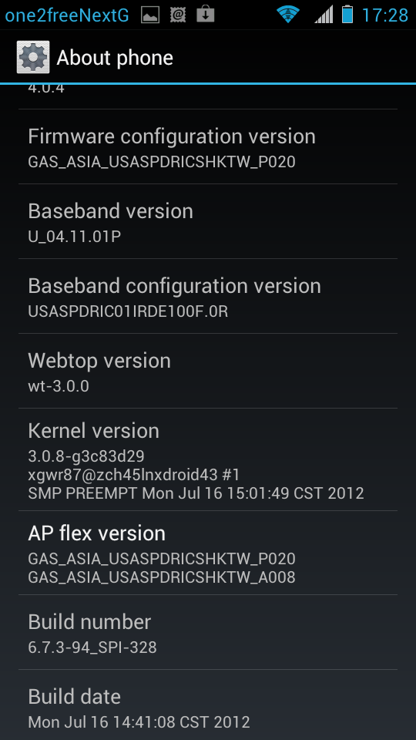This screenshot has width=416, height=740.
Task: Tap the Kernel version entry
Action: coord(208,459)
